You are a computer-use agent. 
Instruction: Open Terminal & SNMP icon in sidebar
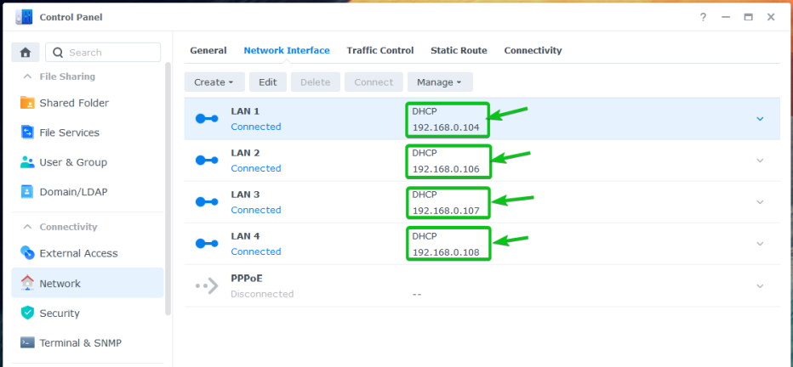27,342
